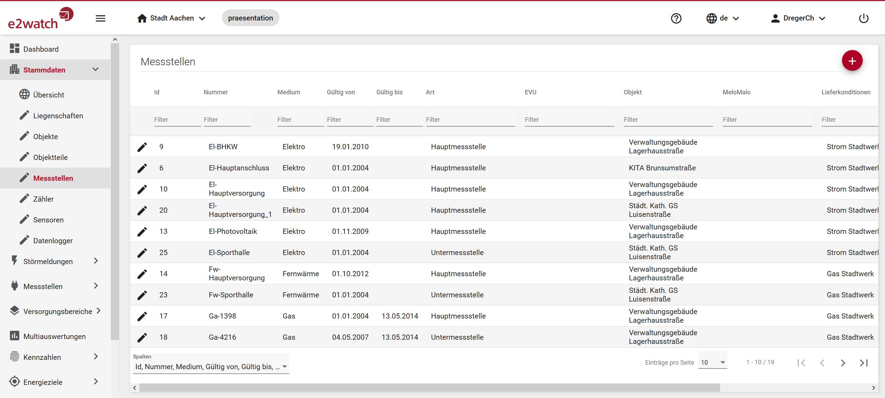Jump to last page icon
Screen dimensions: 885x398
(x=863, y=363)
